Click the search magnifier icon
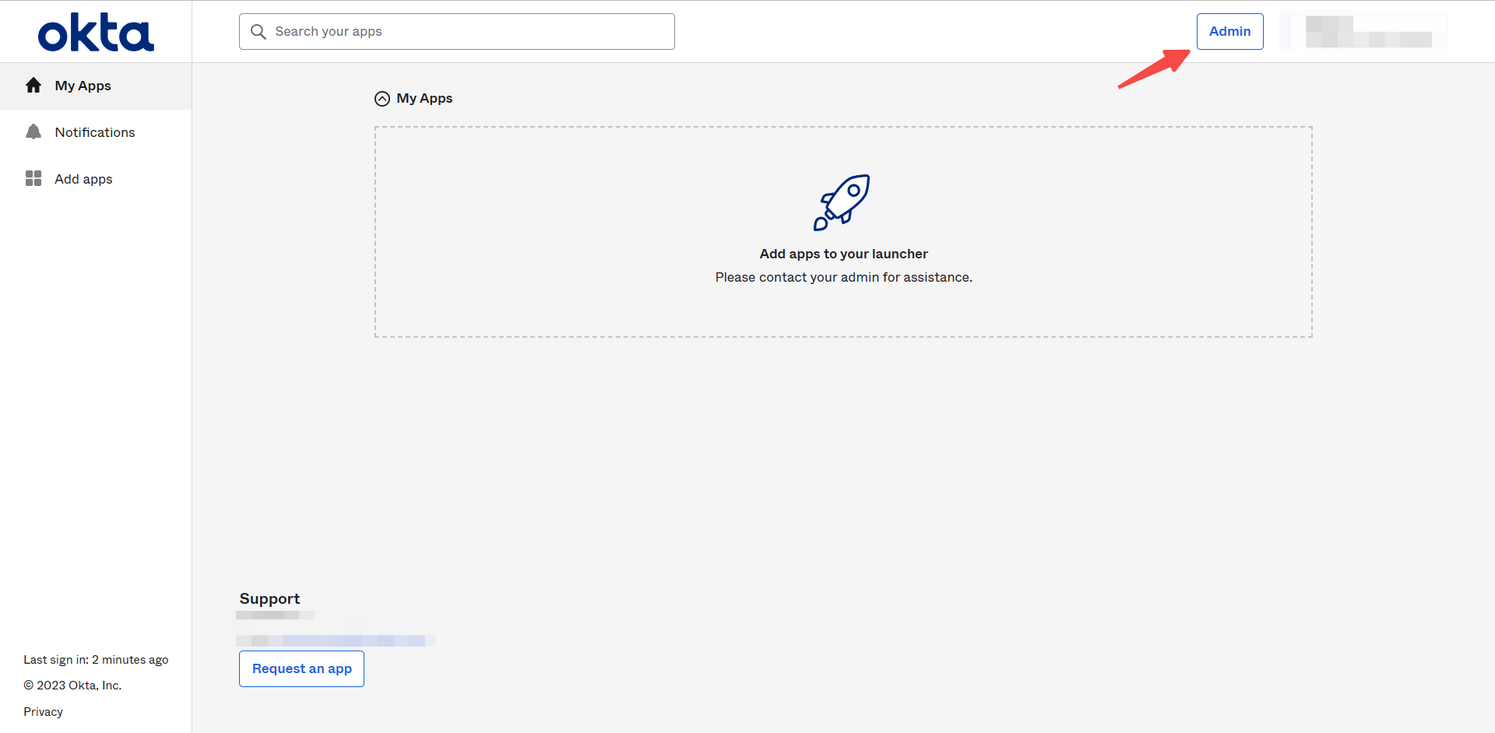The width and height of the screenshot is (1495, 733). [x=259, y=32]
